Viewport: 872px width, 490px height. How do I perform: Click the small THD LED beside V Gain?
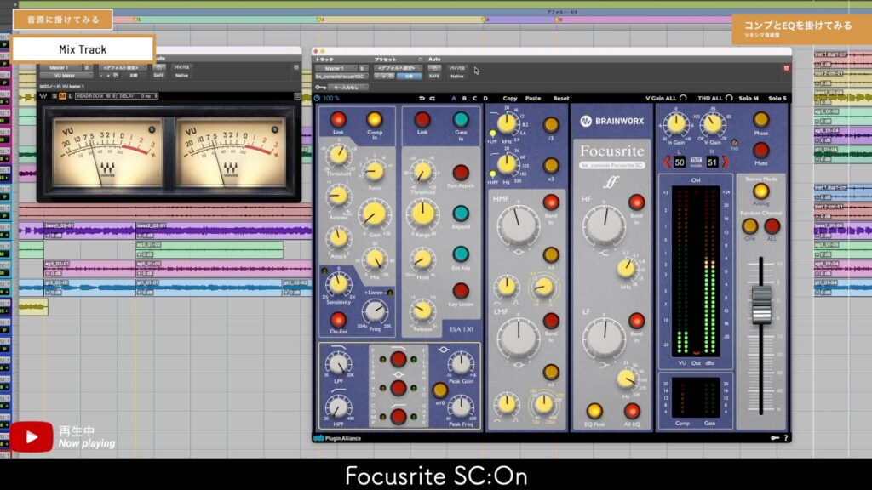734,143
